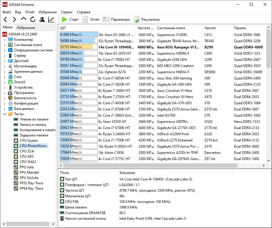
Task: Select the Тип ЦП field row
Action: coord(145,179)
